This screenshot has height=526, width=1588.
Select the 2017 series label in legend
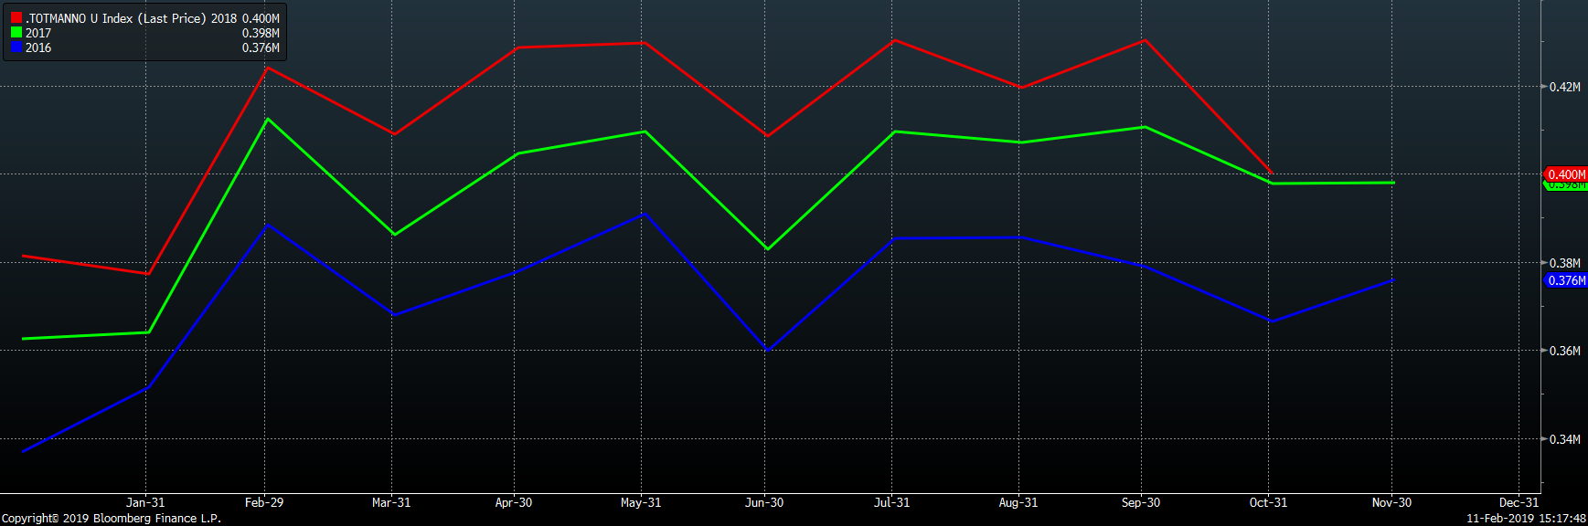[38, 33]
